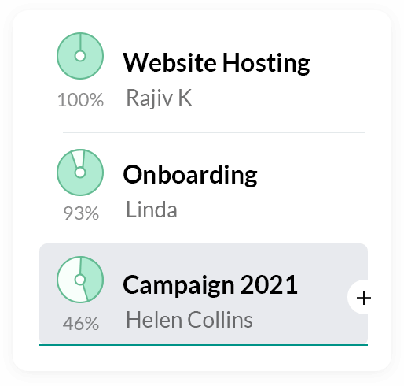
Task: Click the center dot of Website Hosting pie
Action: click(80, 56)
